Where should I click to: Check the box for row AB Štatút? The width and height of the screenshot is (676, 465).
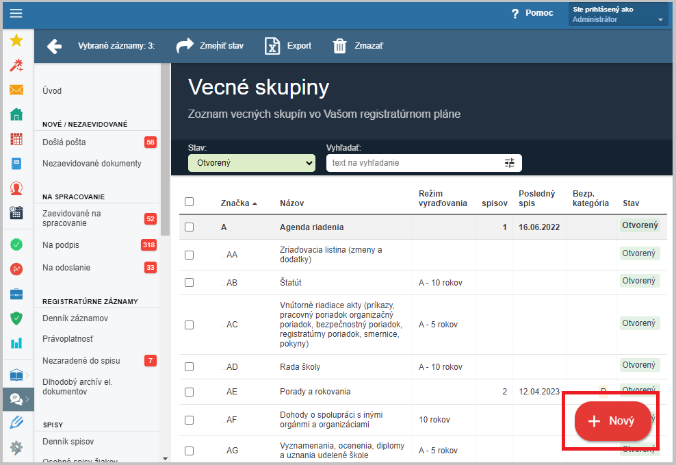click(x=190, y=282)
